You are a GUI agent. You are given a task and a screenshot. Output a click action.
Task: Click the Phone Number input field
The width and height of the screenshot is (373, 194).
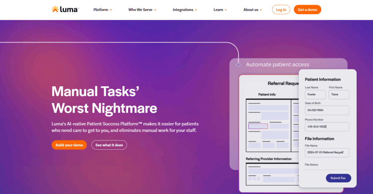(327, 127)
